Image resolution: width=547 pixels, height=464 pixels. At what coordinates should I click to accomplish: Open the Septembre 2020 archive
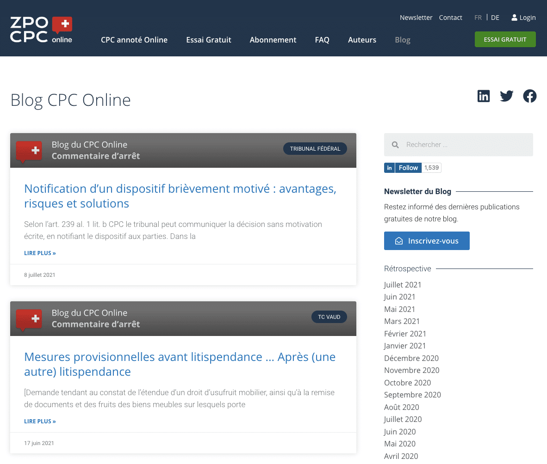coord(412,395)
